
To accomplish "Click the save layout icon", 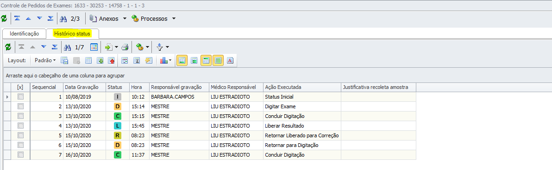I will pyautogui.click(x=64, y=61).
